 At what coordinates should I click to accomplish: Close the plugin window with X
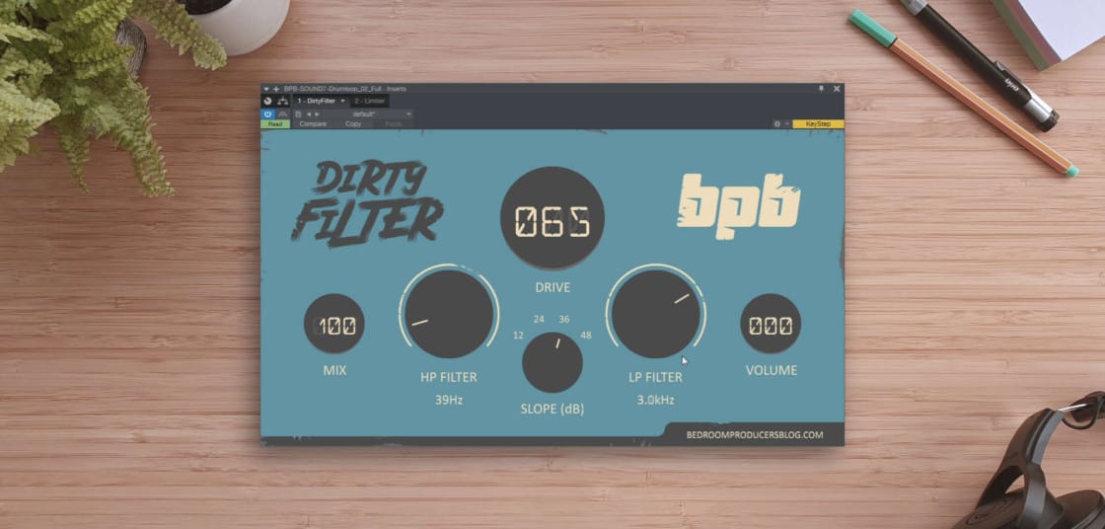[837, 89]
